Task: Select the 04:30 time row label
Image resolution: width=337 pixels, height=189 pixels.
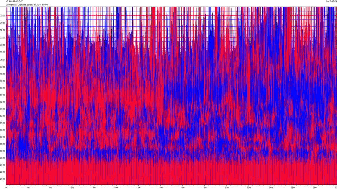Action: [2, 45]
